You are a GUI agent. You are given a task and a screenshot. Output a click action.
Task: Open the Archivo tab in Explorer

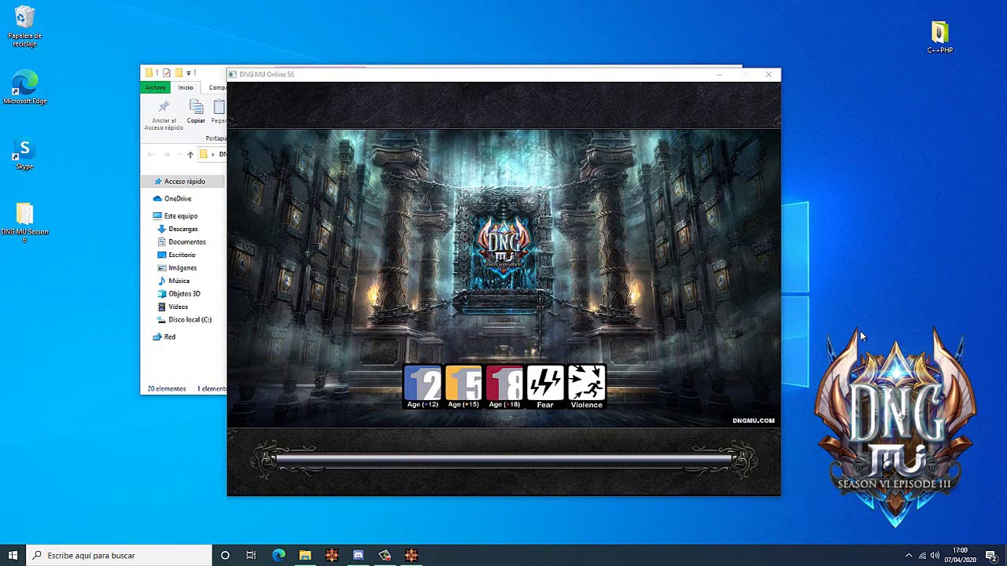(x=156, y=87)
